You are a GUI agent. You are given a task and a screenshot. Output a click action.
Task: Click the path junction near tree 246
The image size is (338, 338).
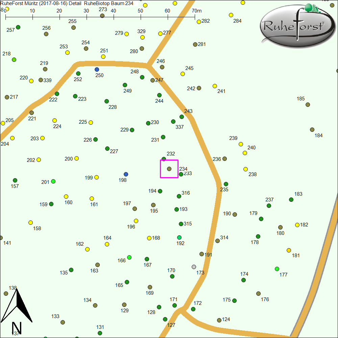[147, 64]
